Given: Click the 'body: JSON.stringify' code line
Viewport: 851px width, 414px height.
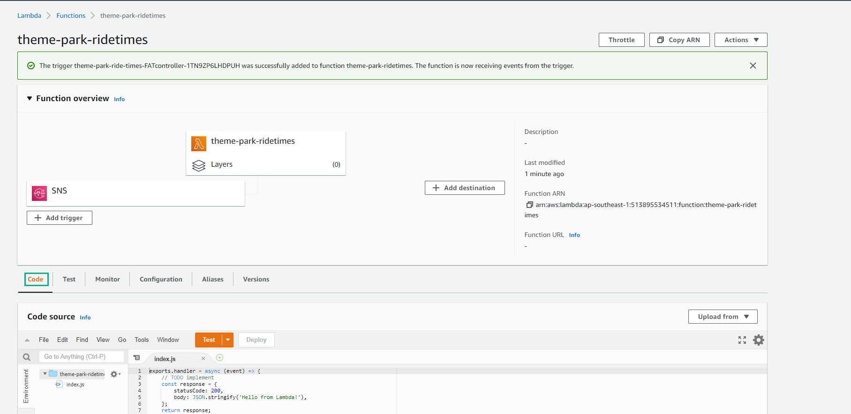Looking at the screenshot, I should 240,397.
